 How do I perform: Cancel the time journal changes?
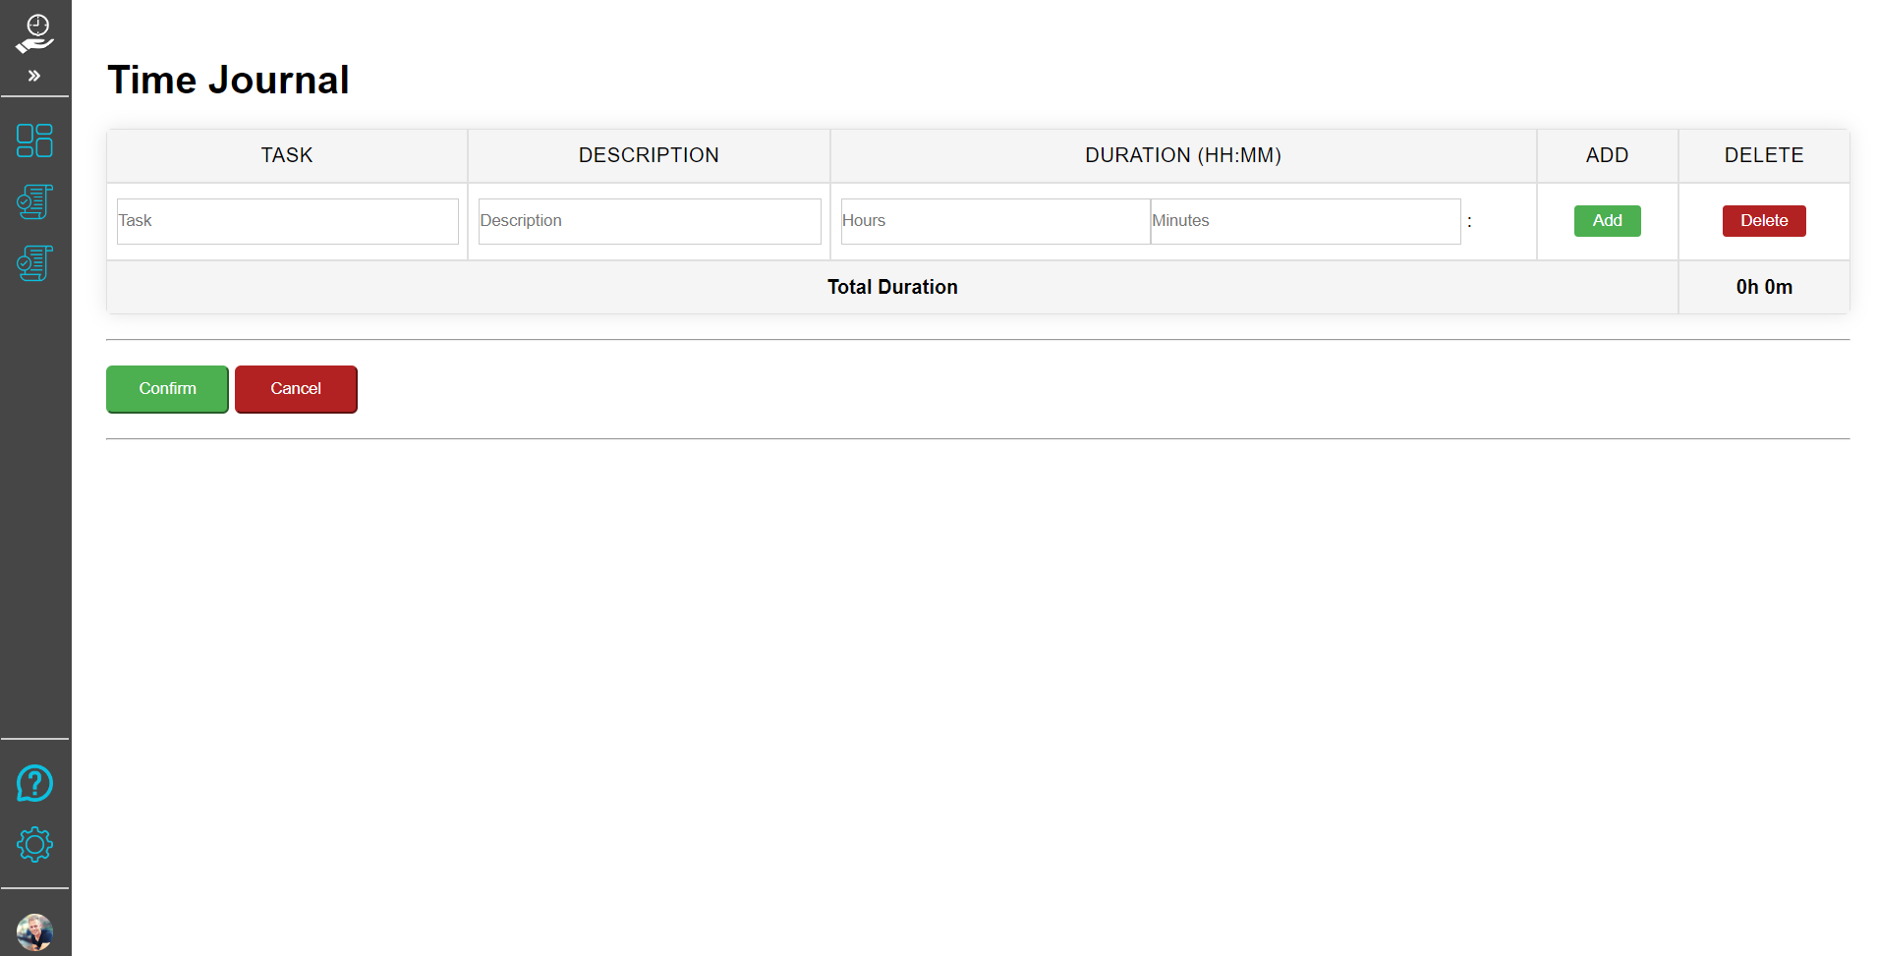pyautogui.click(x=296, y=389)
